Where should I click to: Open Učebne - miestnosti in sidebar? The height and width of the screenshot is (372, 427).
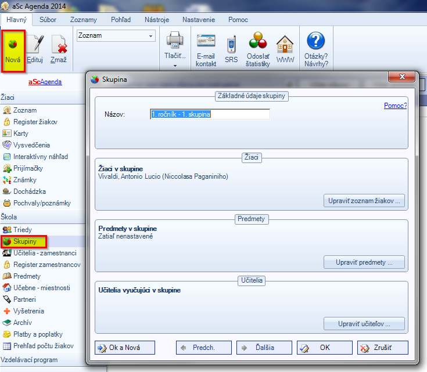(36, 288)
